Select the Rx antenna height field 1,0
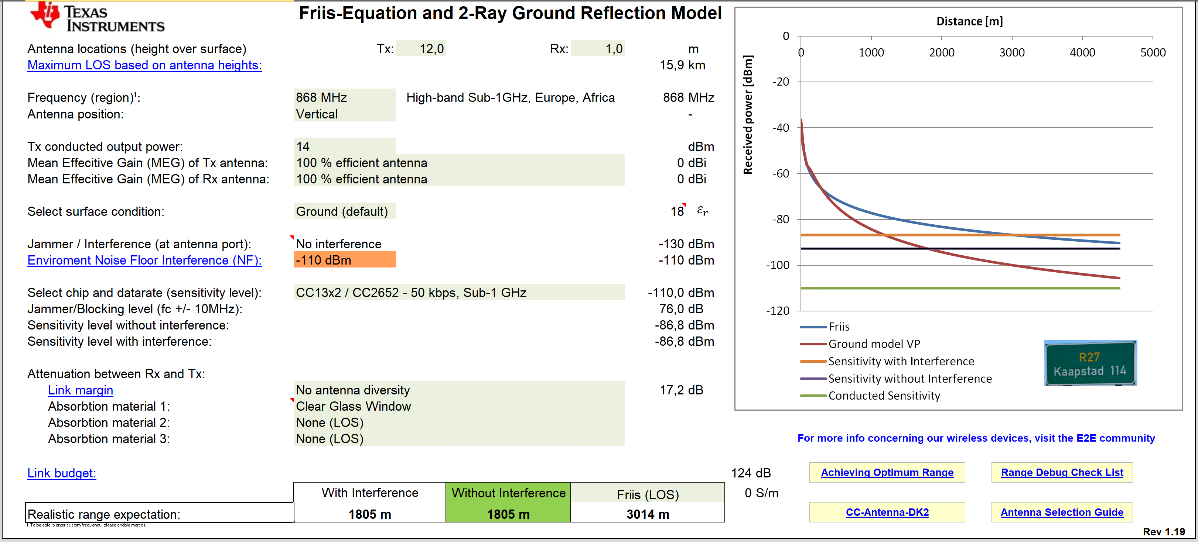 [x=598, y=49]
